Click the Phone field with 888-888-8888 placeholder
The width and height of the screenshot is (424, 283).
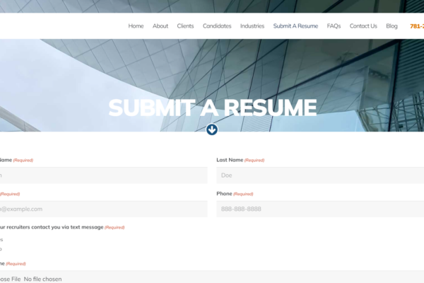[x=320, y=209]
